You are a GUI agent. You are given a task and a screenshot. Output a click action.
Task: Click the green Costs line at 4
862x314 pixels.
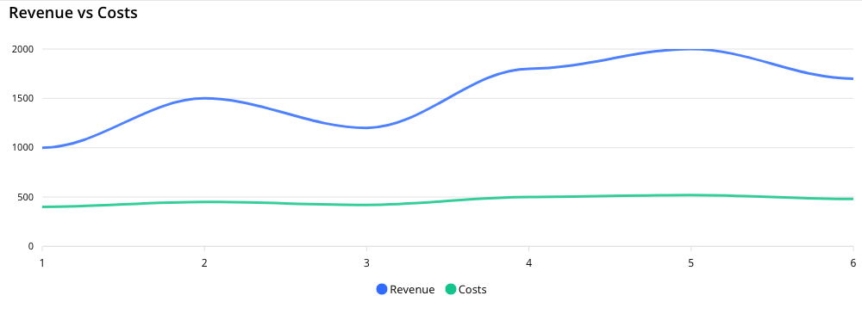(529, 197)
